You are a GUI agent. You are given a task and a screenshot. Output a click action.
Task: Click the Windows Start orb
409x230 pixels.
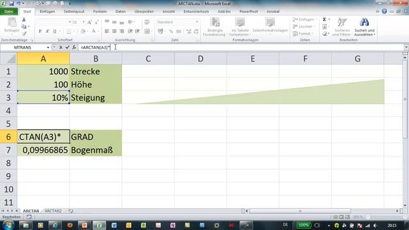[8, 225]
